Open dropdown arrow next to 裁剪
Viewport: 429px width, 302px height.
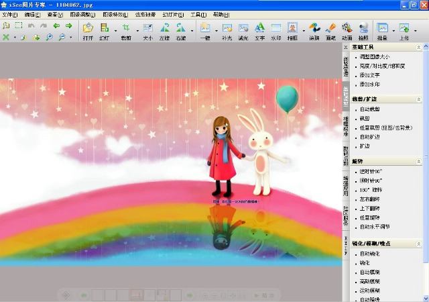(x=137, y=31)
